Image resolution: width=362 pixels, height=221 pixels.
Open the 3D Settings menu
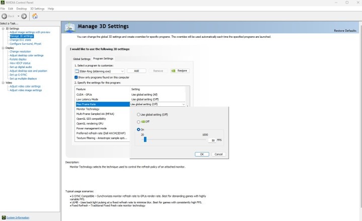coord(37,9)
